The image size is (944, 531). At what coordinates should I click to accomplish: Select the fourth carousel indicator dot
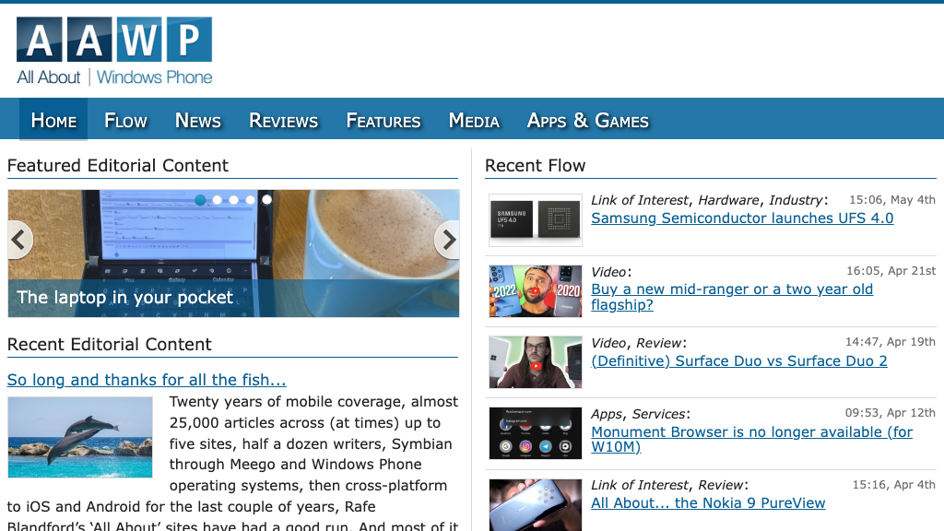coord(251,199)
